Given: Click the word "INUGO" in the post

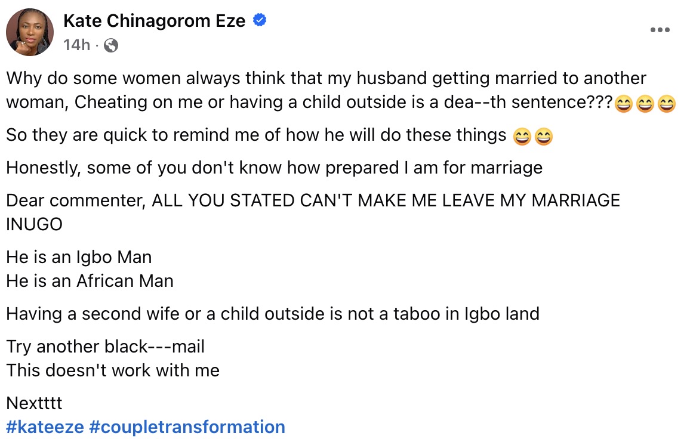Looking at the screenshot, I should coord(34,225).
